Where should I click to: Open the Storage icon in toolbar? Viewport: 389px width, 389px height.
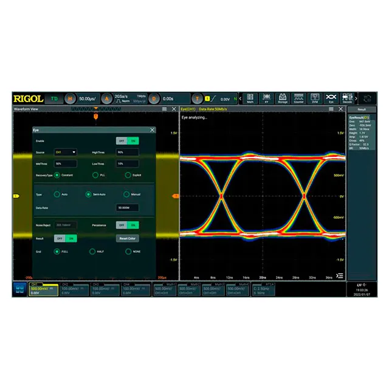pos(283,98)
